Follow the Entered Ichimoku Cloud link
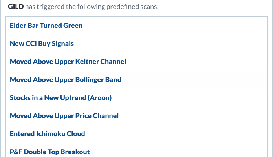Image resolution: width=273 pixels, height=157 pixels. tap(48, 134)
